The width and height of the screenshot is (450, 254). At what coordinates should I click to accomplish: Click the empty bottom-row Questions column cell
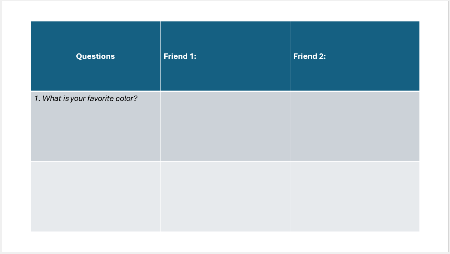tap(95, 197)
